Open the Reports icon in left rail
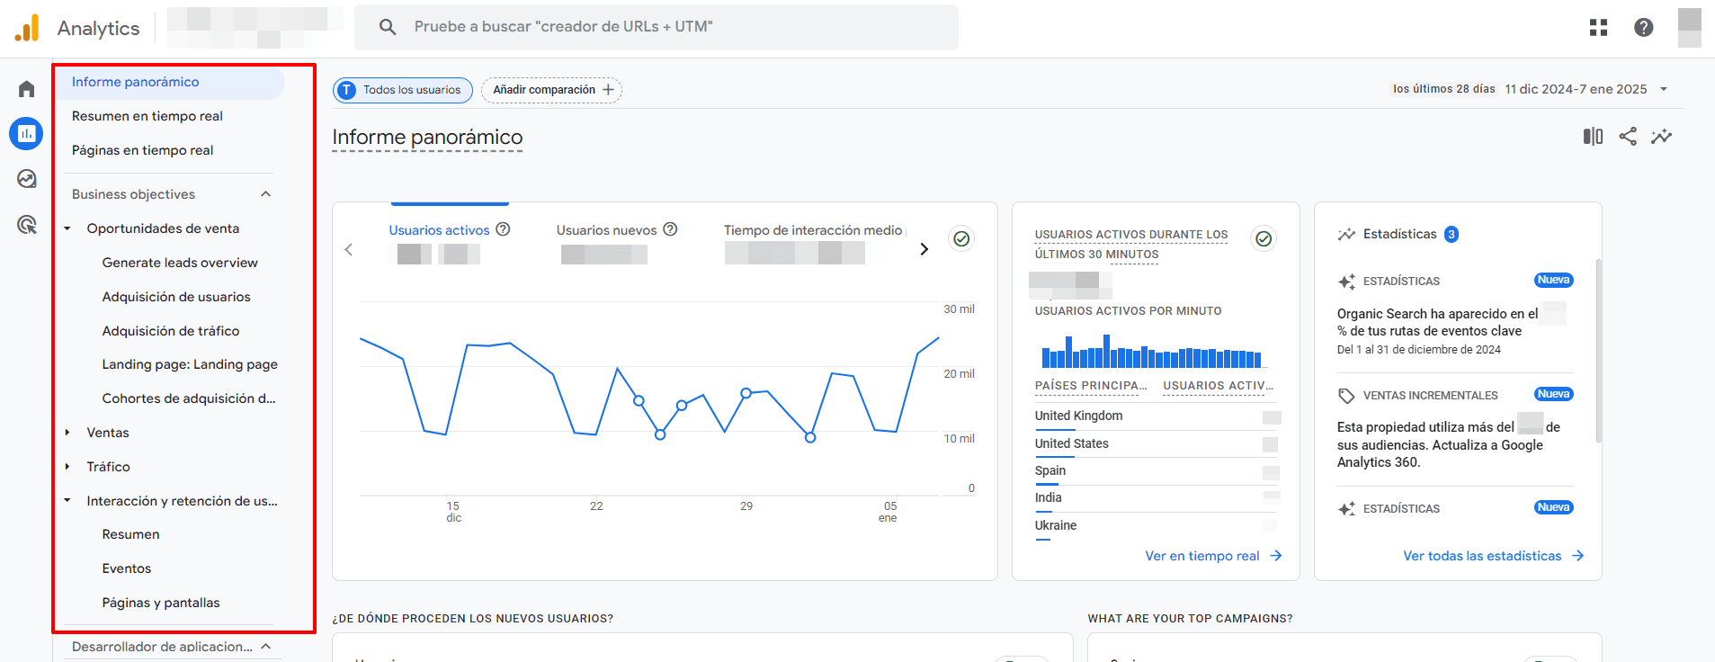Screen dimensions: 1715x662 pyautogui.click(x=26, y=133)
